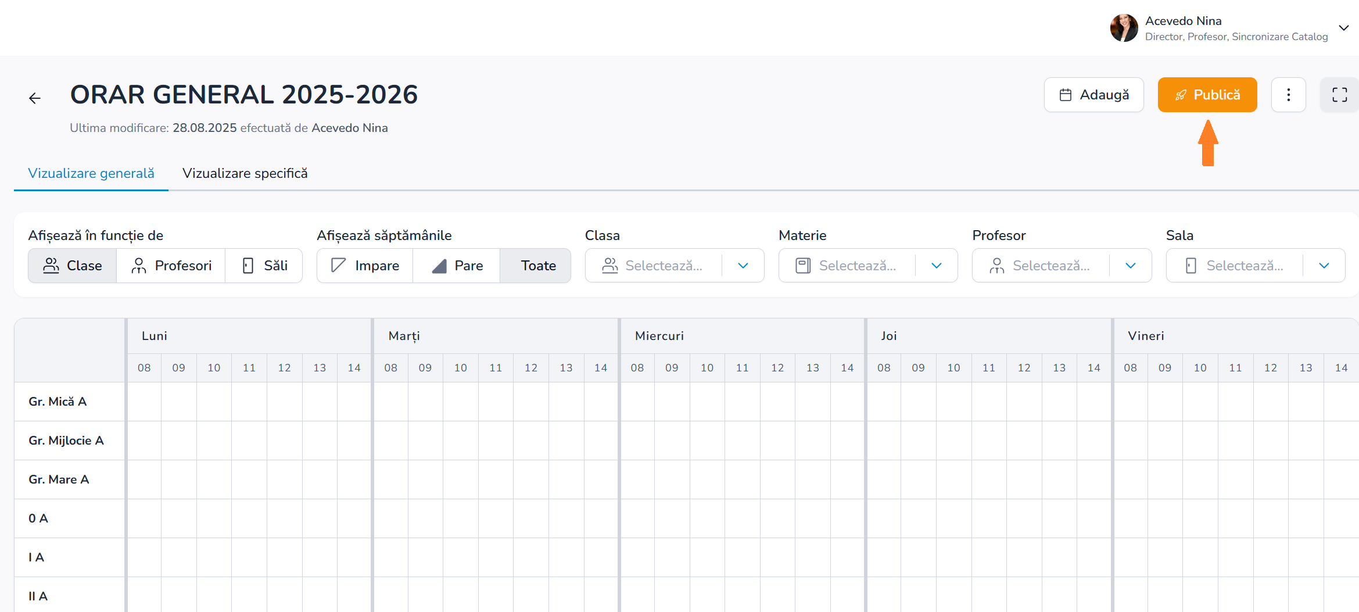Image resolution: width=1359 pixels, height=612 pixels.
Task: Click the Adaugă button
Action: tap(1093, 95)
